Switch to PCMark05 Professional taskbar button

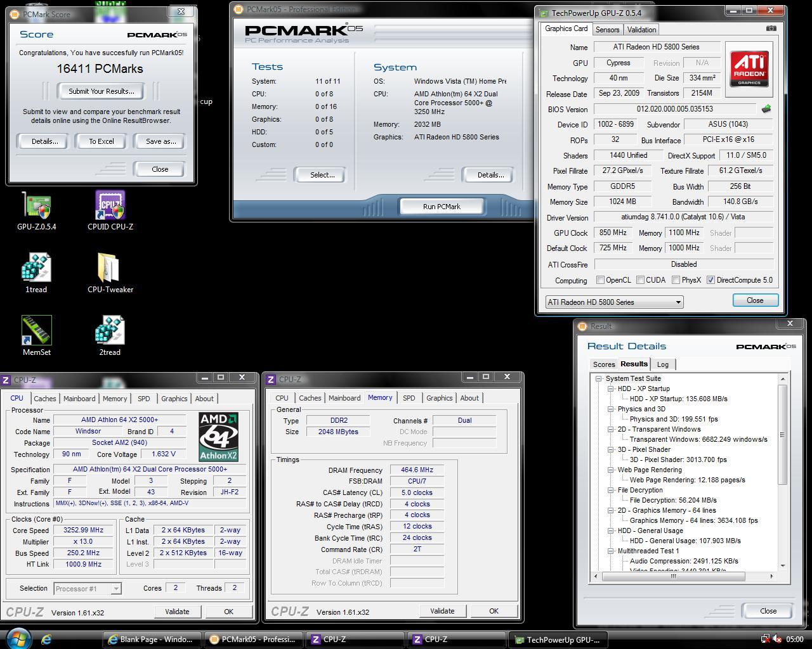[x=254, y=639]
